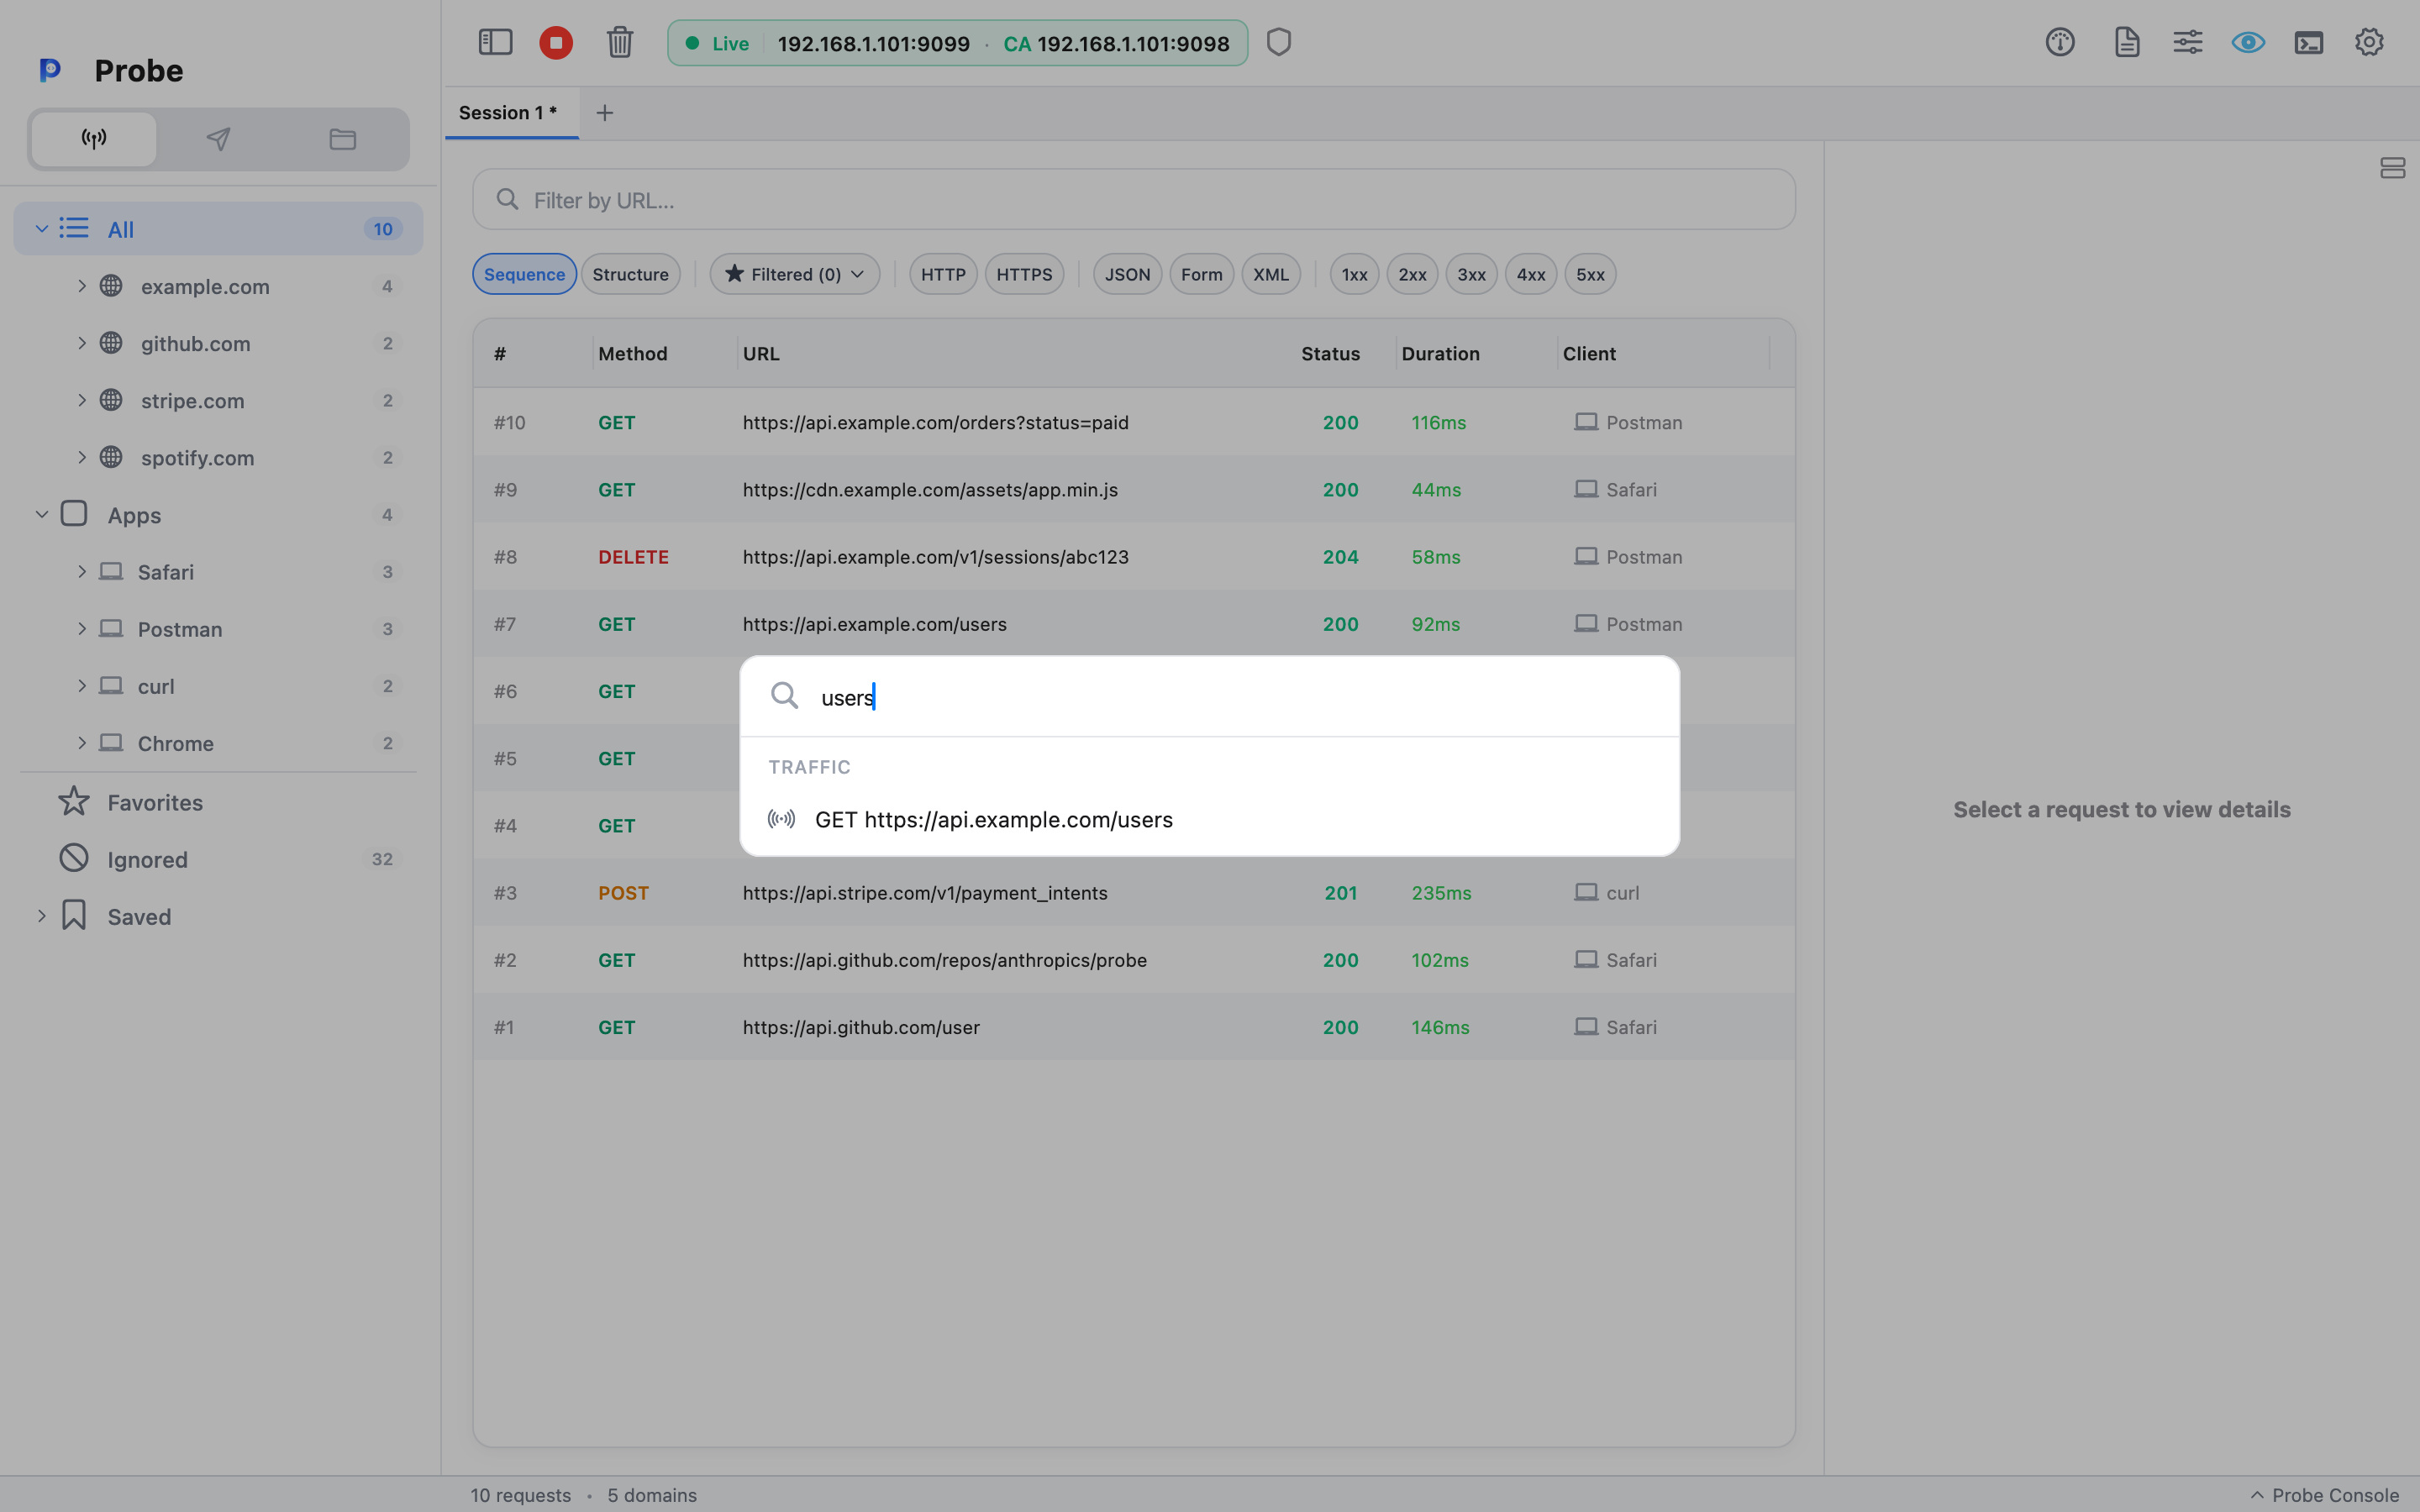This screenshot has height=1512, width=2420.
Task: Select request #10 orders?status=paid row
Action: [x=1134, y=422]
